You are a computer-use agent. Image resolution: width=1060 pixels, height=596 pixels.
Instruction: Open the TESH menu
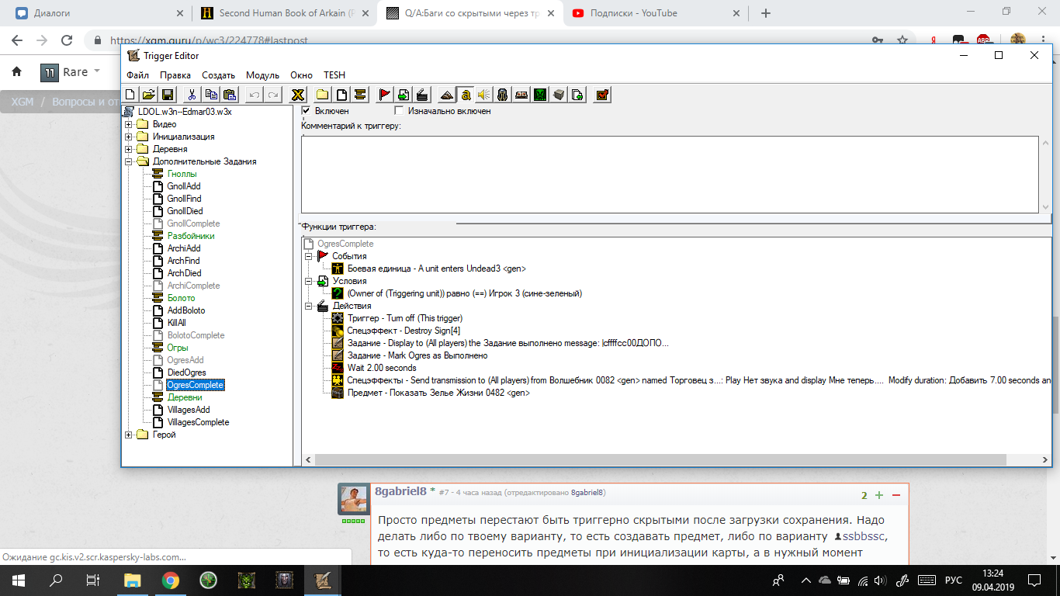pyautogui.click(x=334, y=75)
